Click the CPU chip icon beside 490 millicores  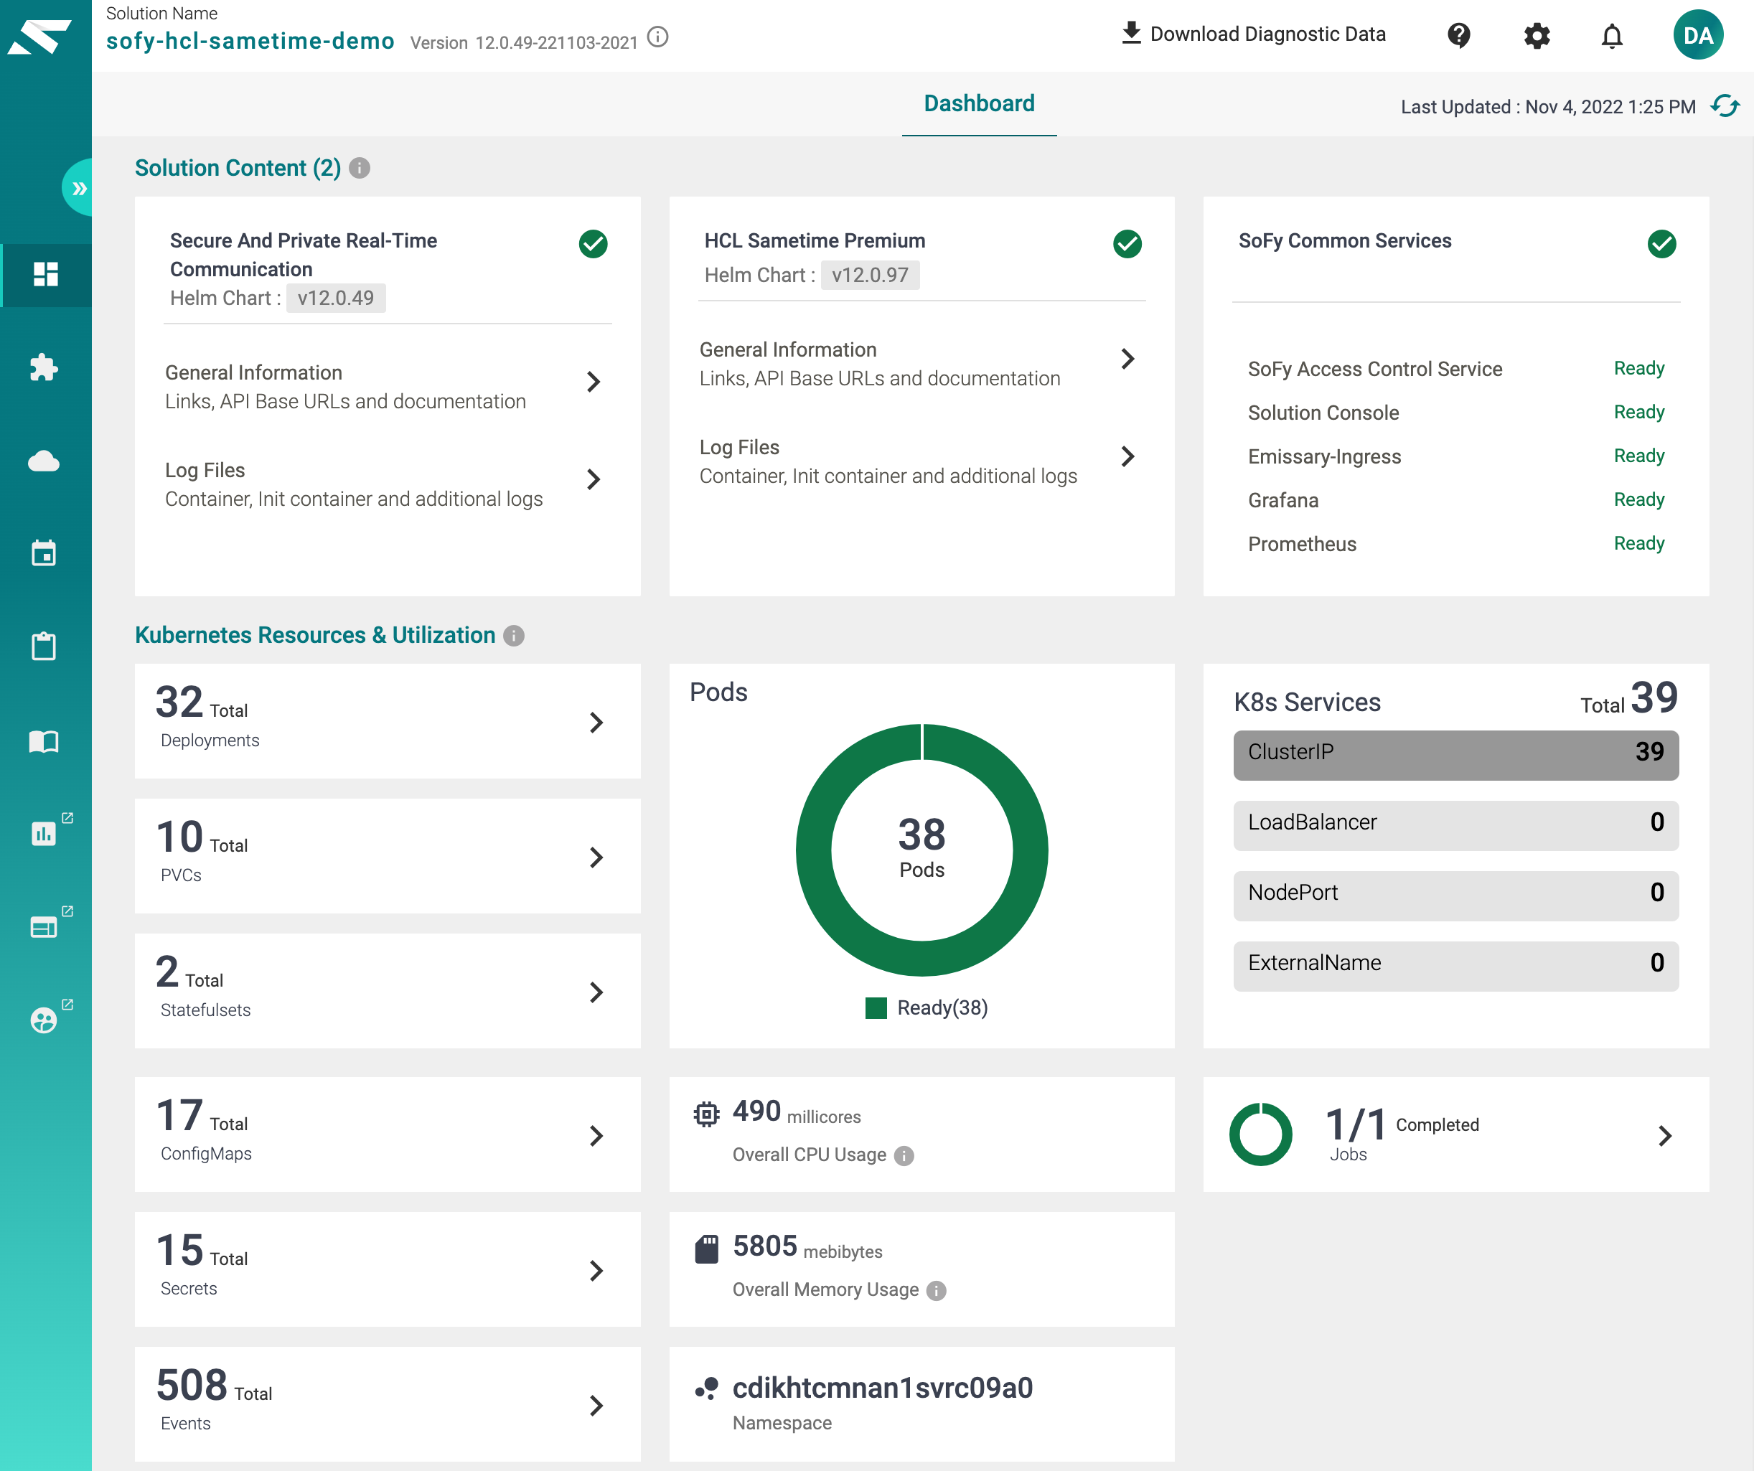[x=705, y=1114]
